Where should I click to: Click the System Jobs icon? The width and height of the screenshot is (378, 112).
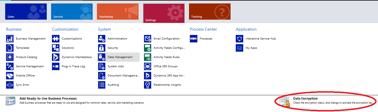coord(102,66)
